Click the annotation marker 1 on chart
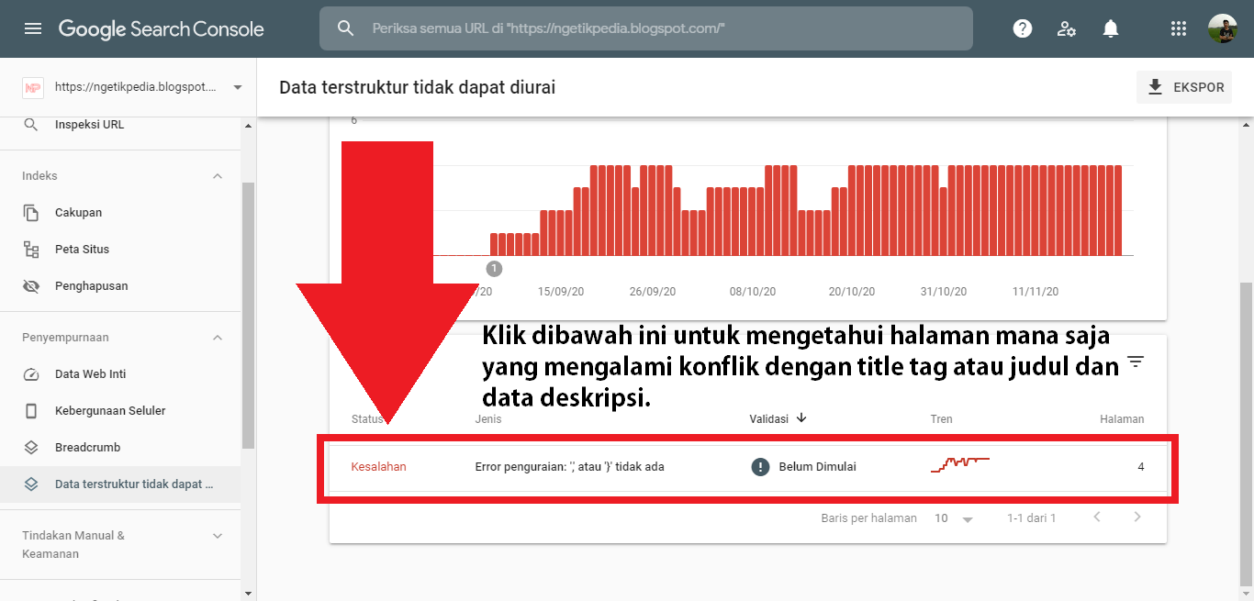 tap(494, 269)
